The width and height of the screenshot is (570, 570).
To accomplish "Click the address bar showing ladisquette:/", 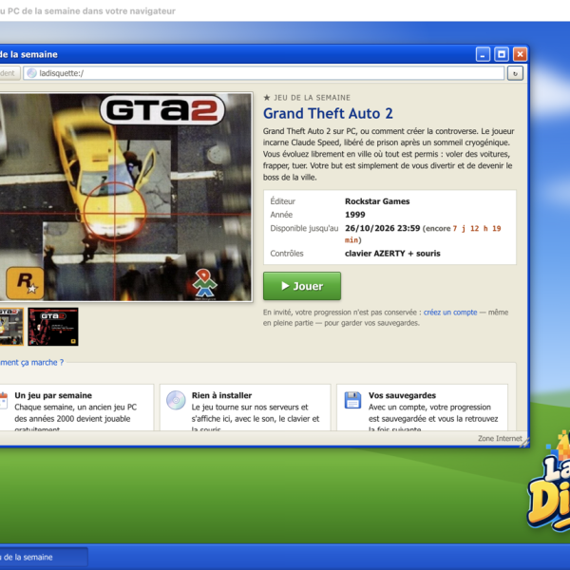I will (x=264, y=73).
